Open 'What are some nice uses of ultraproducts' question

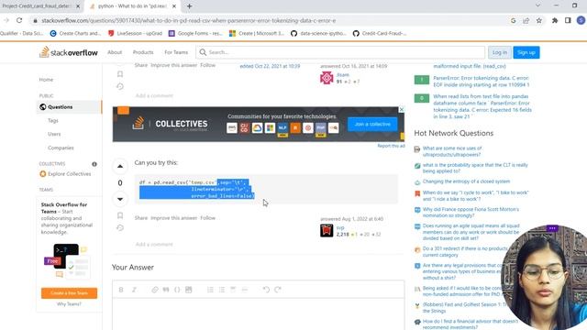pyautogui.click(x=452, y=151)
